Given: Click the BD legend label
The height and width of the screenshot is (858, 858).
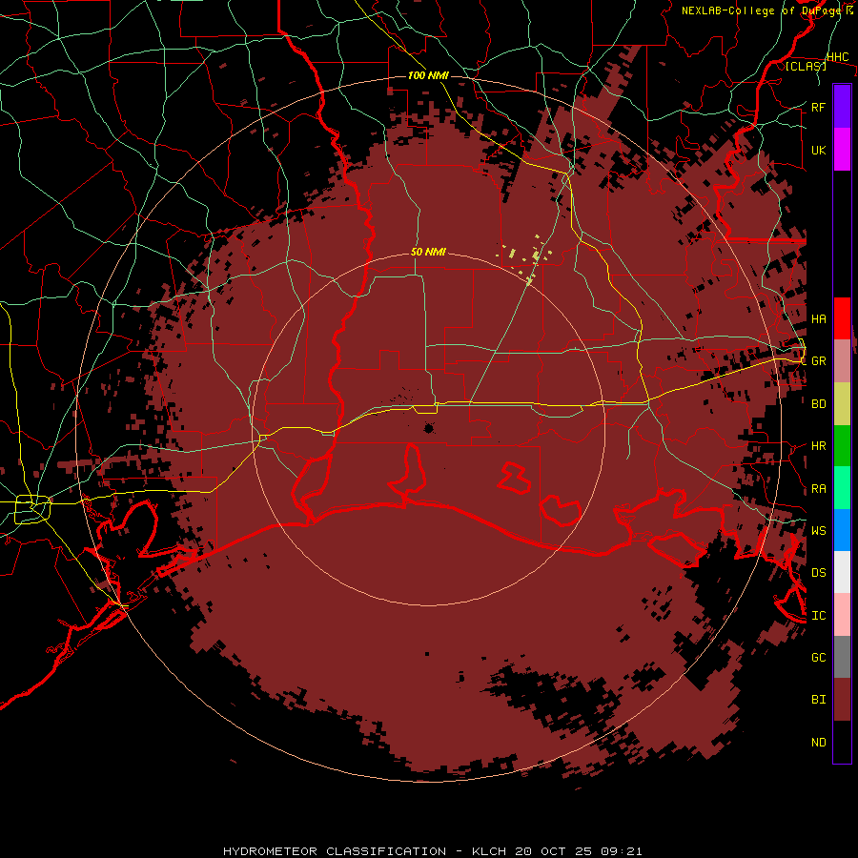Looking at the screenshot, I should coord(818,404).
